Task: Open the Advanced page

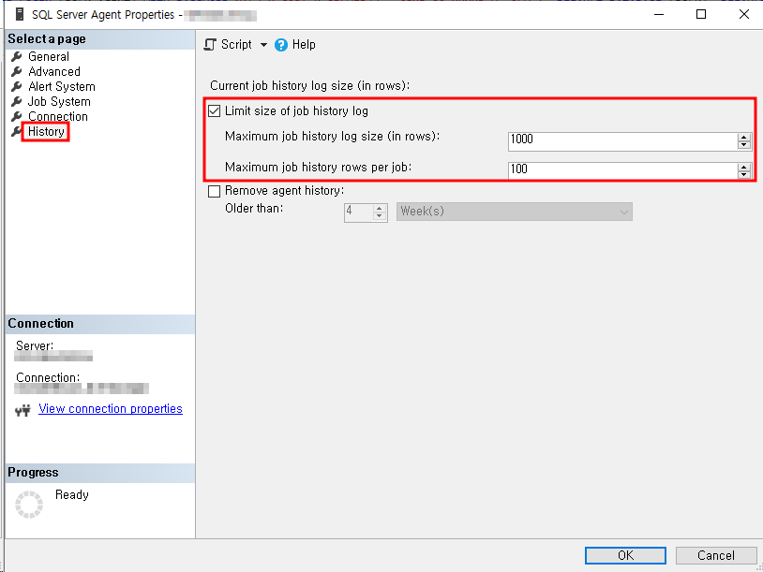Action: pos(54,71)
